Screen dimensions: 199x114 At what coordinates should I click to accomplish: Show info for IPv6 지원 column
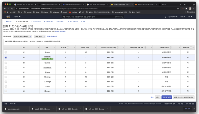pyautogui.click(x=191, y=48)
